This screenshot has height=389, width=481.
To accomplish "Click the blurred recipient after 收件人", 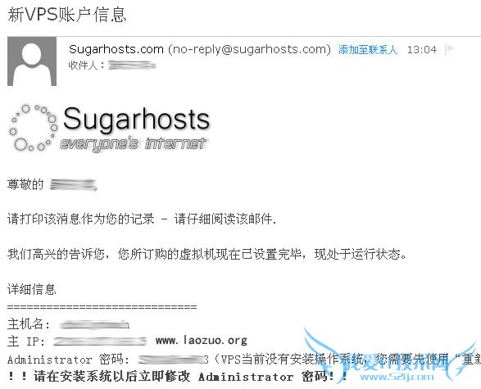I will 132,65.
